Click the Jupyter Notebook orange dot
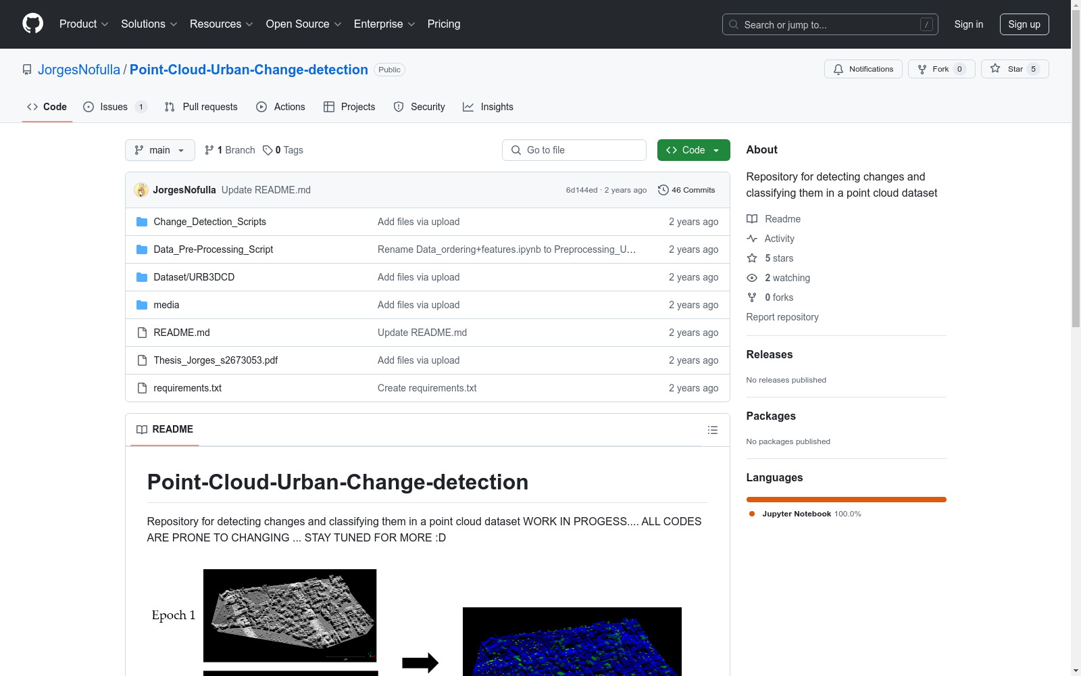Viewport: 1081px width, 676px height. [x=752, y=514]
